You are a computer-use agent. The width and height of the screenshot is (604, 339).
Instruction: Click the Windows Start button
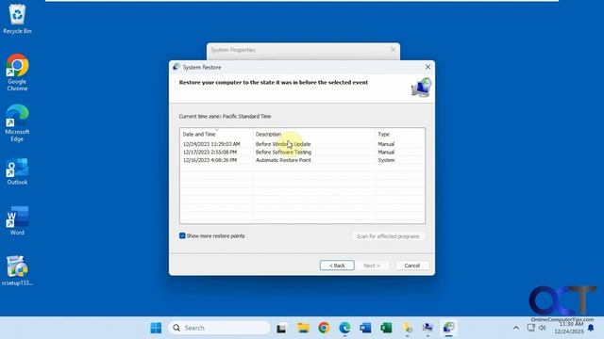156,328
